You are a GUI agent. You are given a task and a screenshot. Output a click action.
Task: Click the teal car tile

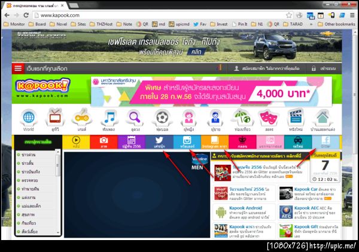pyautogui.click(x=298, y=142)
